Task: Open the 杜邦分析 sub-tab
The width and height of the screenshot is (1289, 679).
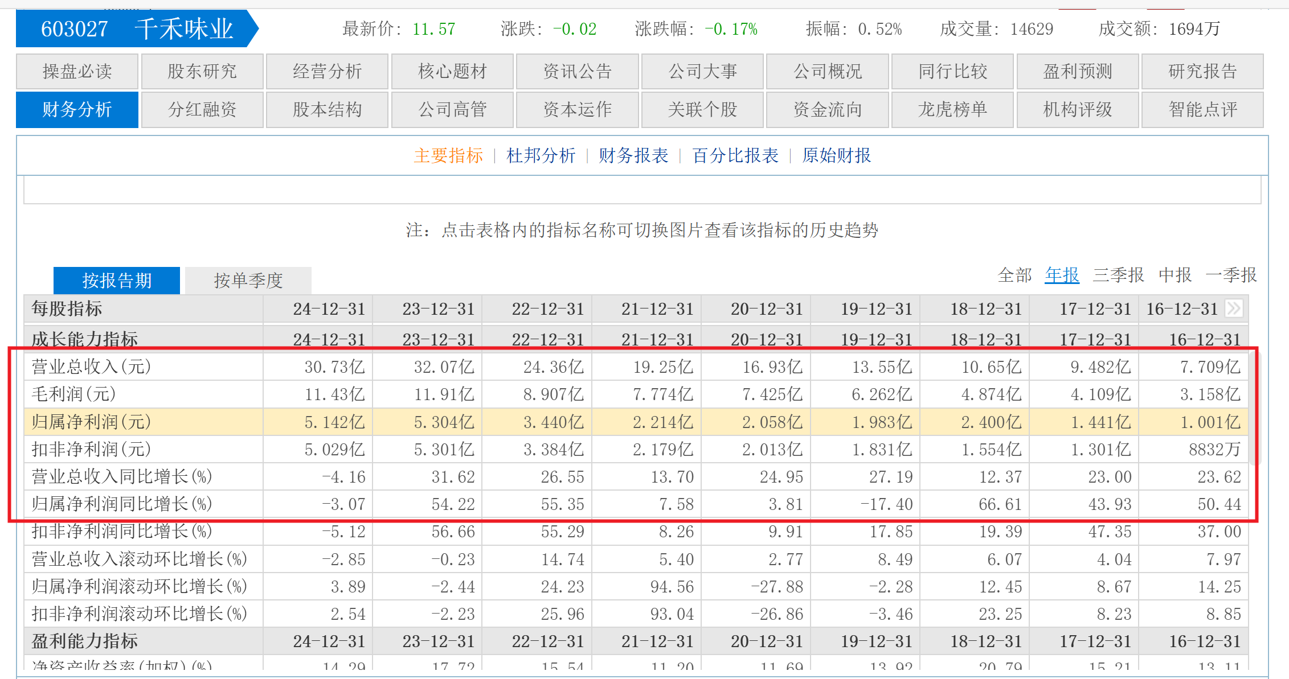Action: [541, 155]
